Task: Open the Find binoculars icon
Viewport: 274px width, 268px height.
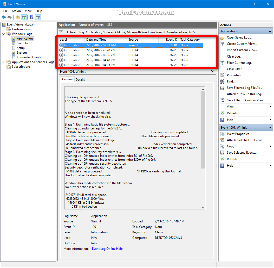Action: [x=222, y=81]
